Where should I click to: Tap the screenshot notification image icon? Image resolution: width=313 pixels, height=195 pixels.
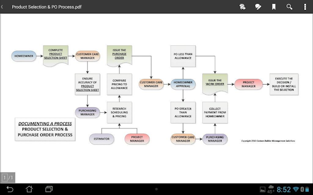click(x=262, y=189)
